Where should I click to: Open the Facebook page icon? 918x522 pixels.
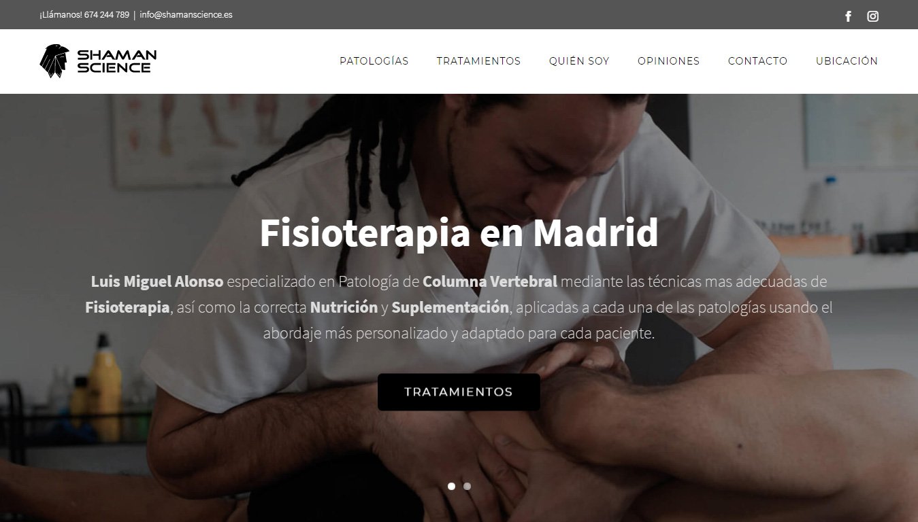pyautogui.click(x=848, y=16)
